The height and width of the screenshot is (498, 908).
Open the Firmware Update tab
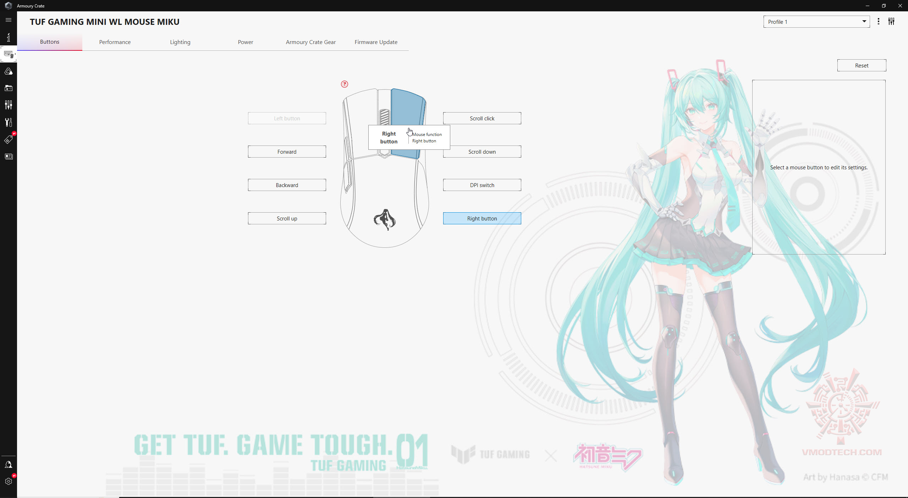click(376, 42)
